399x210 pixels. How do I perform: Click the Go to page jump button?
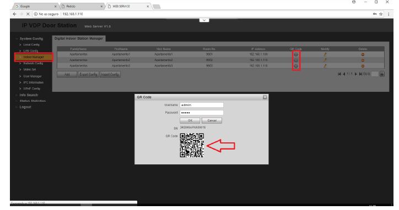click(382, 74)
